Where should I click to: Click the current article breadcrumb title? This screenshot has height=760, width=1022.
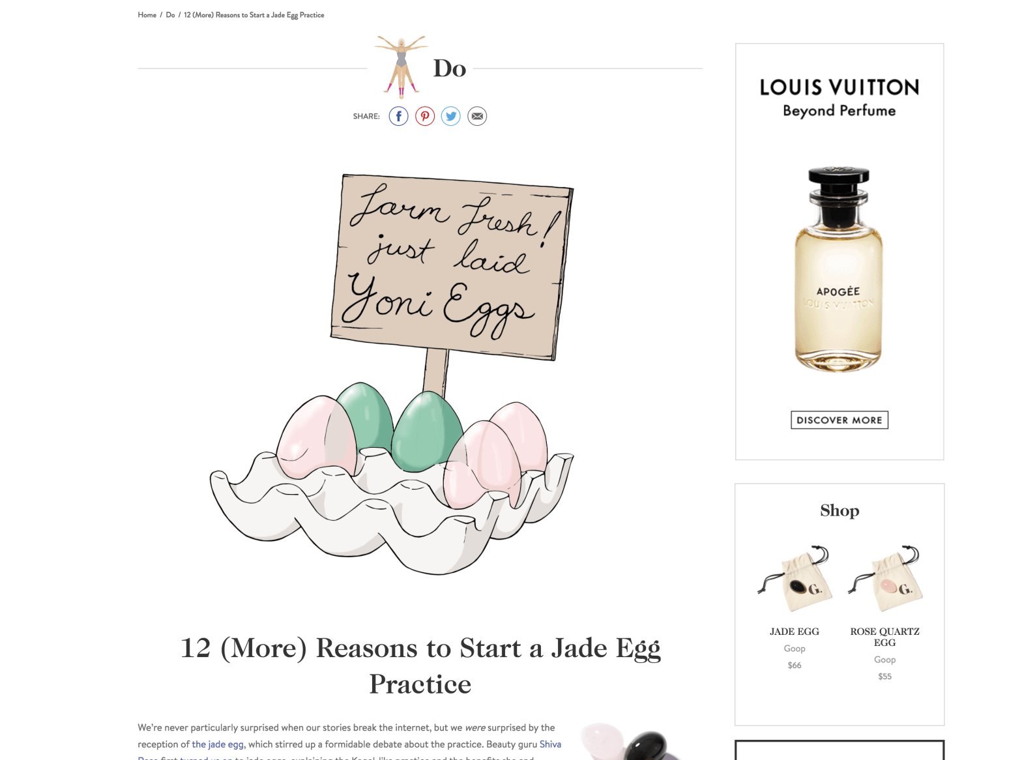[254, 15]
